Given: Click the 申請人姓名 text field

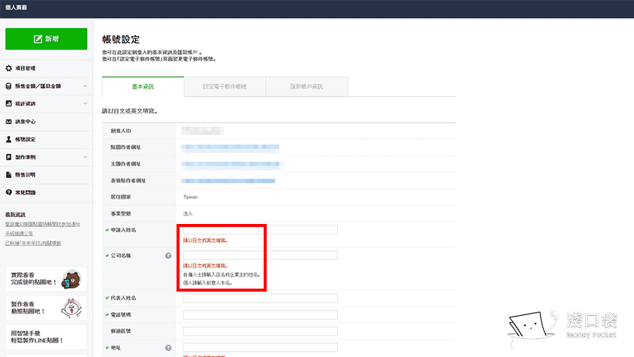Looking at the screenshot, I should [x=260, y=229].
